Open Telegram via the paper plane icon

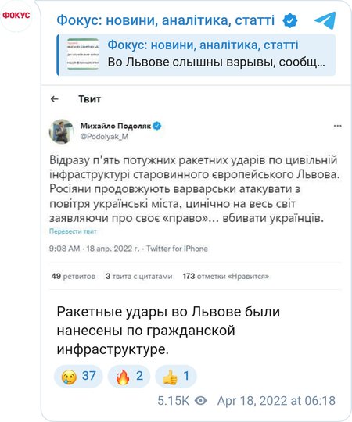325,20
